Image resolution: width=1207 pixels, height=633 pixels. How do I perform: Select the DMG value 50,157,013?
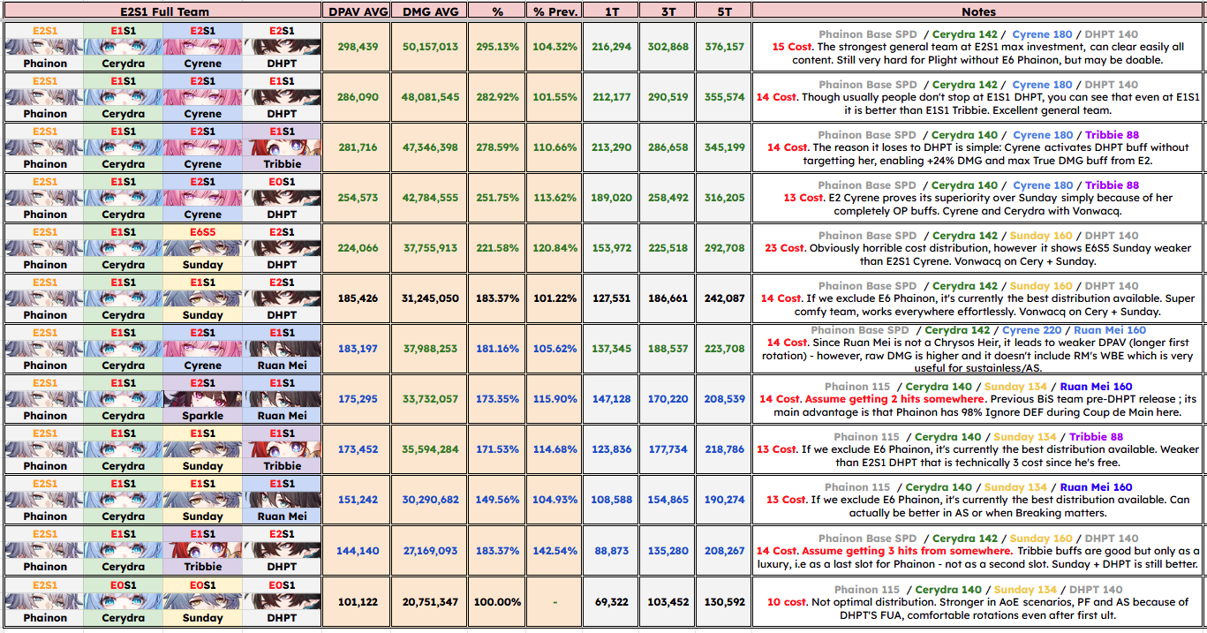[x=430, y=47]
